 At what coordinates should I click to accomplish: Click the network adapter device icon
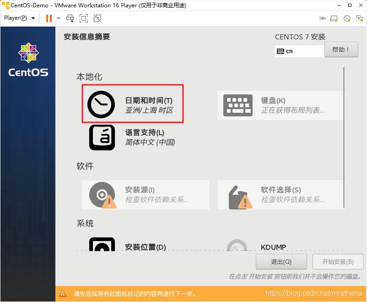click(x=359, y=18)
